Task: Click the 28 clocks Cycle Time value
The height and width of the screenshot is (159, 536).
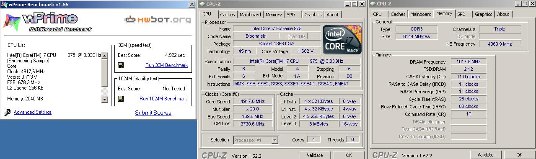Action: click(x=469, y=99)
